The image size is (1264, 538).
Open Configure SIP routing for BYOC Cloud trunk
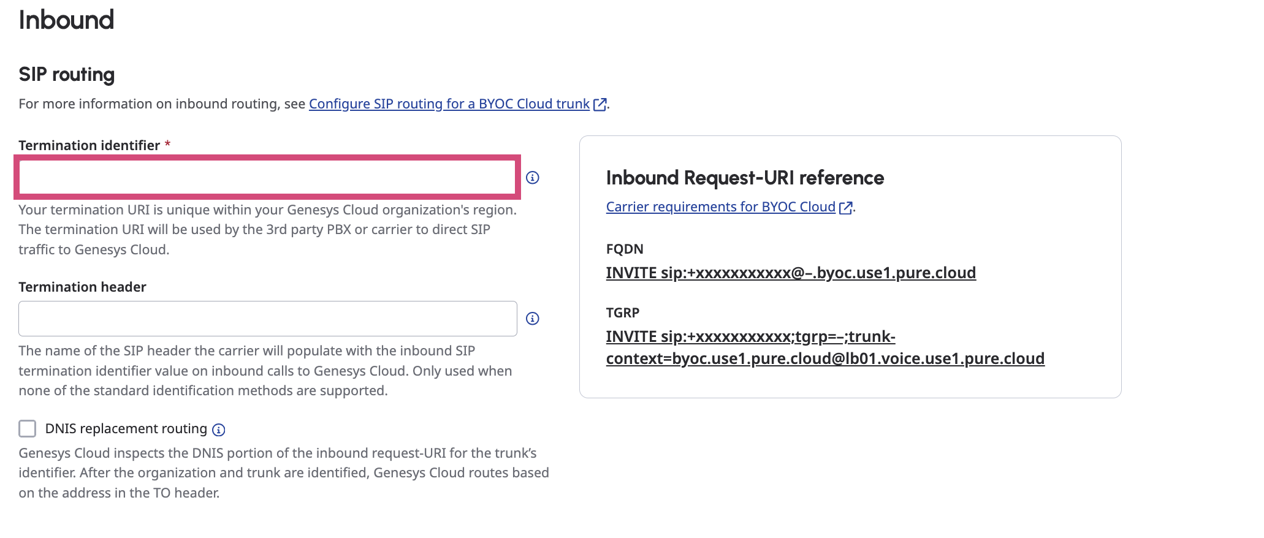tap(449, 104)
